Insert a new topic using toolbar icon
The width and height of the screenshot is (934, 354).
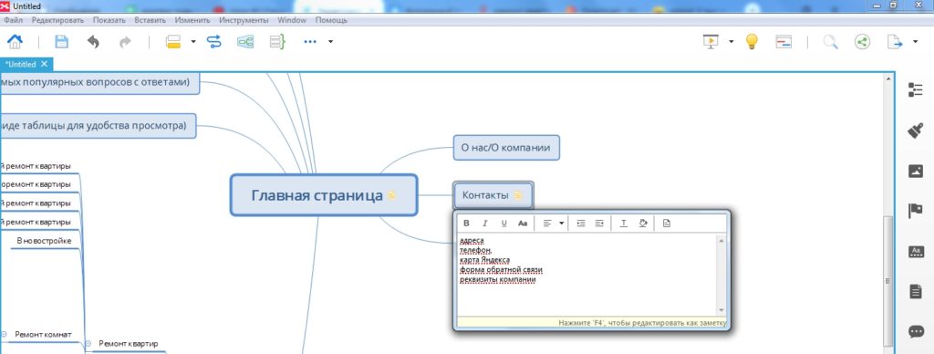pos(173,42)
